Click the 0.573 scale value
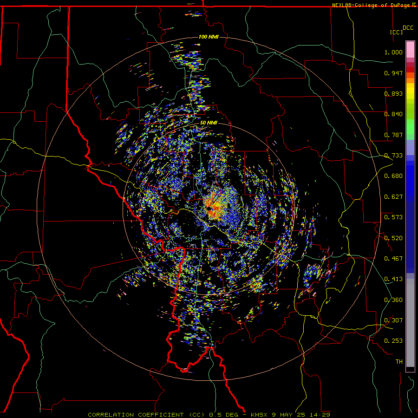The image size is (418, 418). [393, 217]
